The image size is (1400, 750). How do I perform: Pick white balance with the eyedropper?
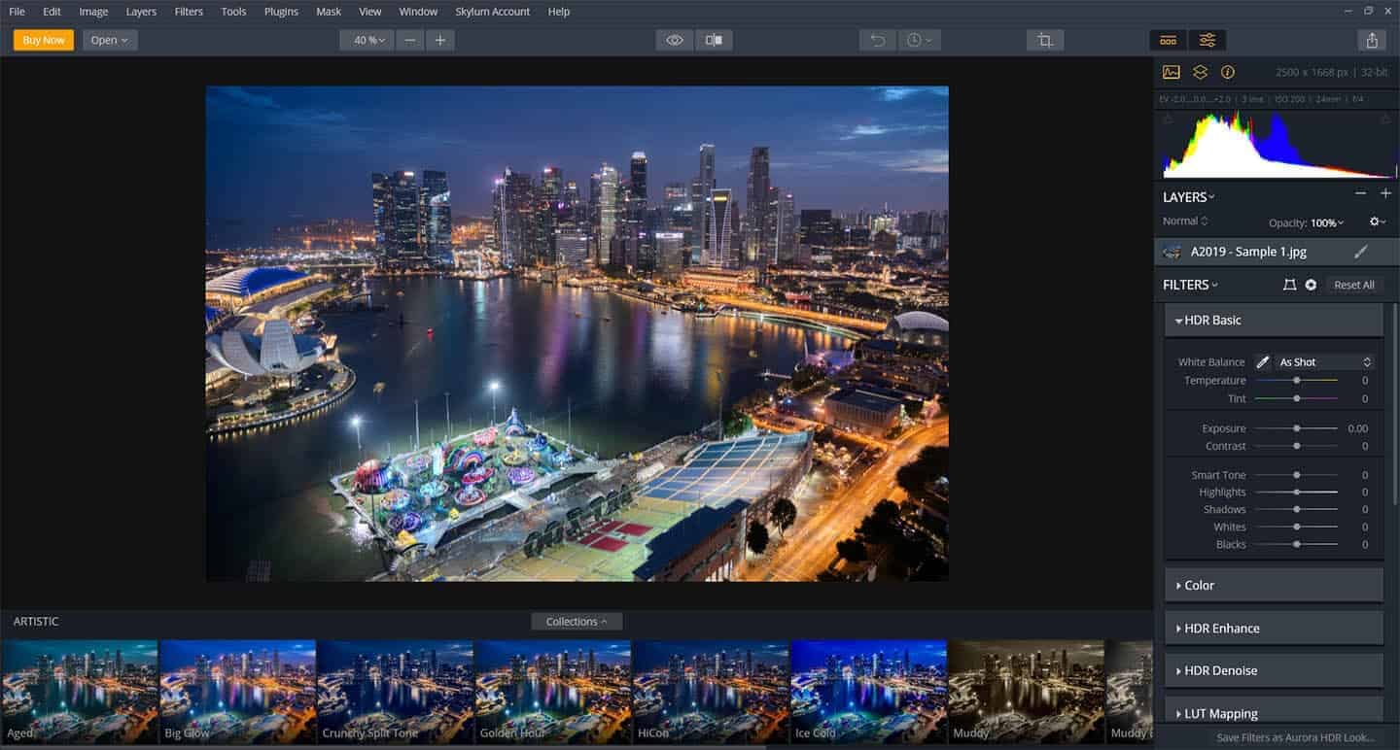pyautogui.click(x=1263, y=362)
